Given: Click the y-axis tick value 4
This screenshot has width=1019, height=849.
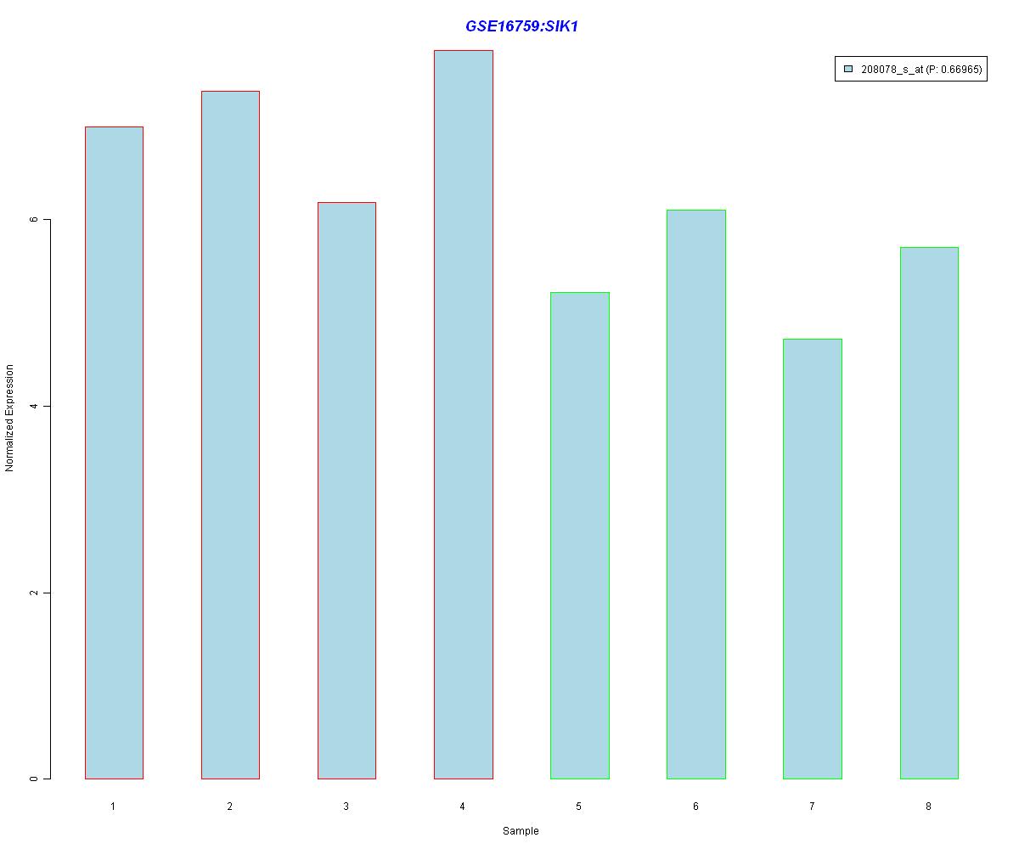Looking at the screenshot, I should click(35, 406).
